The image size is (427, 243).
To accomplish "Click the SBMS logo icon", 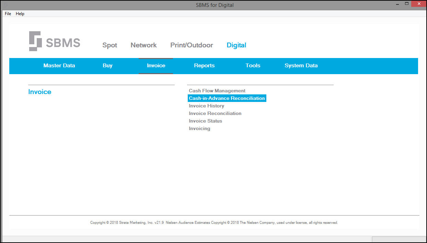I will coord(35,41).
